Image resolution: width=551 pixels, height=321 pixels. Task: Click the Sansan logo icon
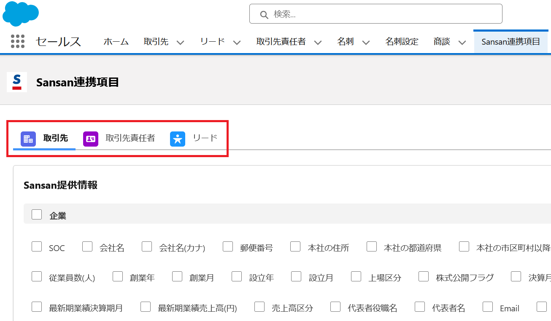pos(17,82)
